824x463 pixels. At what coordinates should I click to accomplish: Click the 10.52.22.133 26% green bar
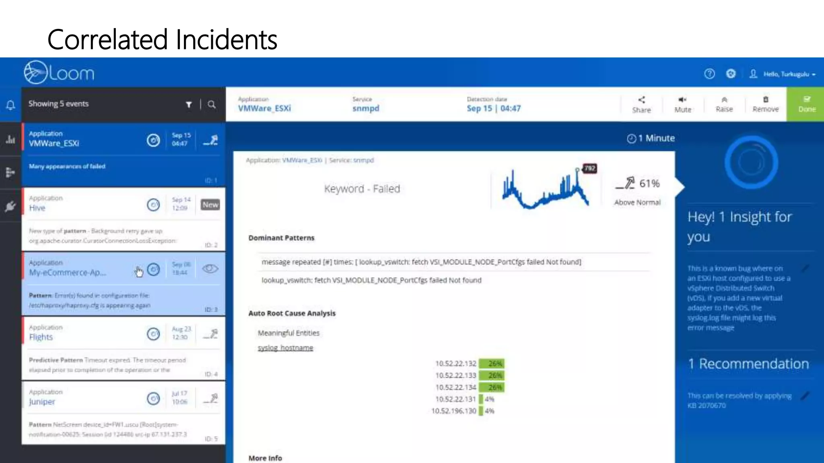pyautogui.click(x=492, y=375)
